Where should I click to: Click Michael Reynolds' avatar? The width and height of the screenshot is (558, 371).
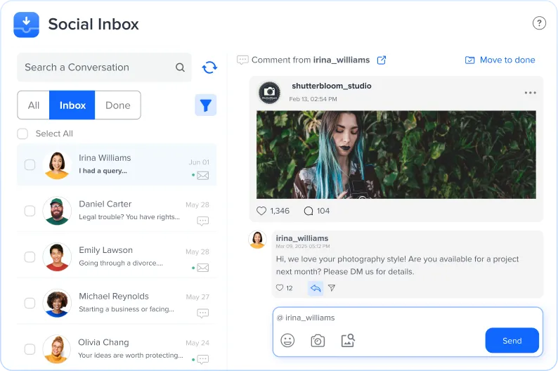point(57,303)
